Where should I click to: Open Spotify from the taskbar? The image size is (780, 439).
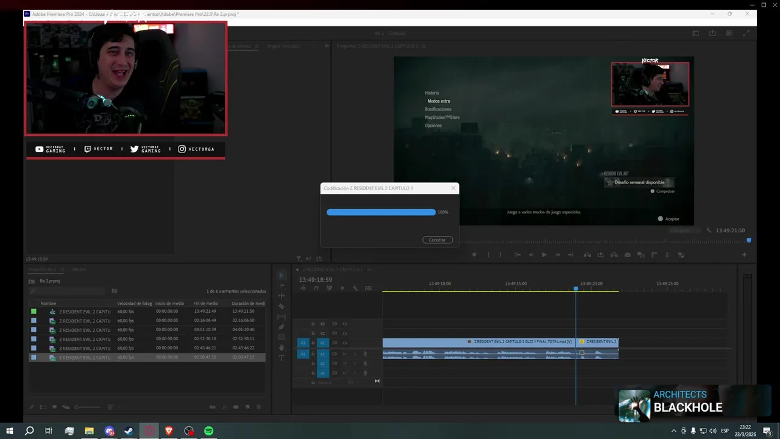pyautogui.click(x=209, y=431)
